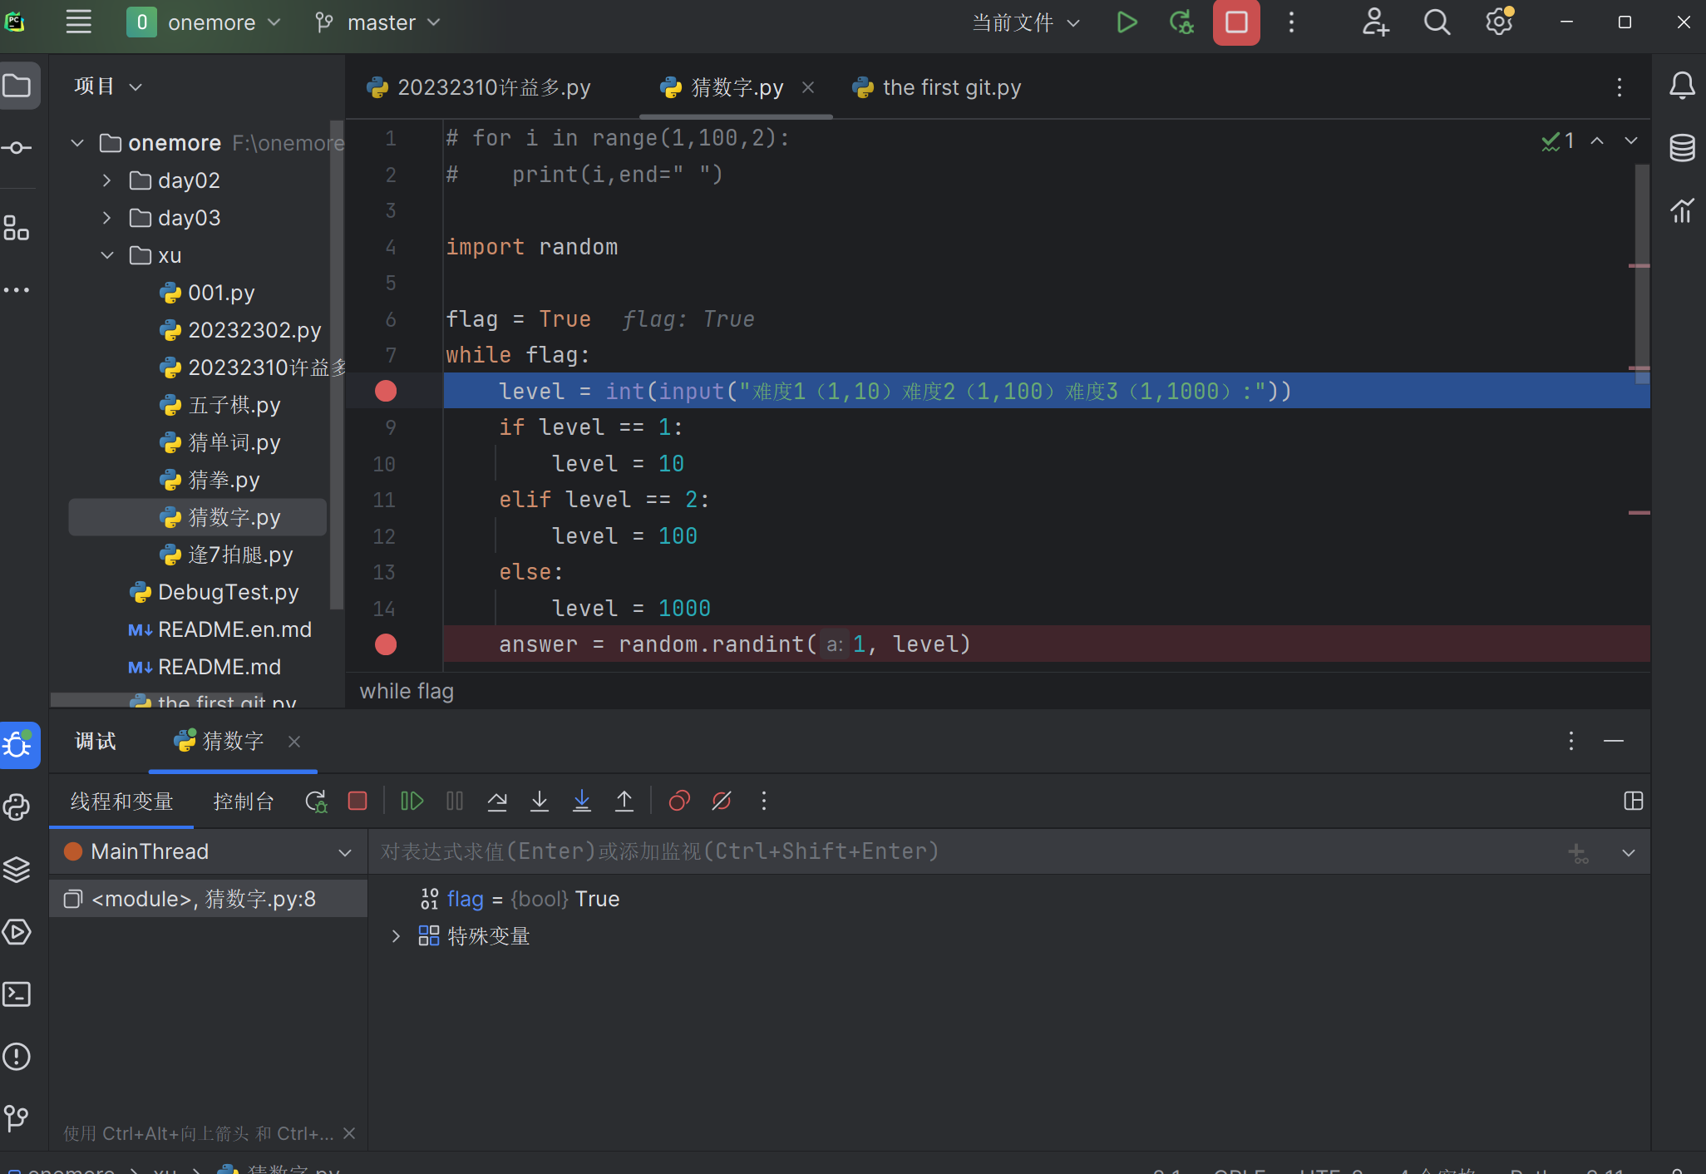This screenshot has width=1706, height=1174.
Task: Switch to the 控制台 tab
Action: tap(243, 802)
